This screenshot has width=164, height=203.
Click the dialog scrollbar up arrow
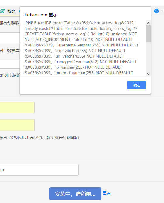point(148,23)
